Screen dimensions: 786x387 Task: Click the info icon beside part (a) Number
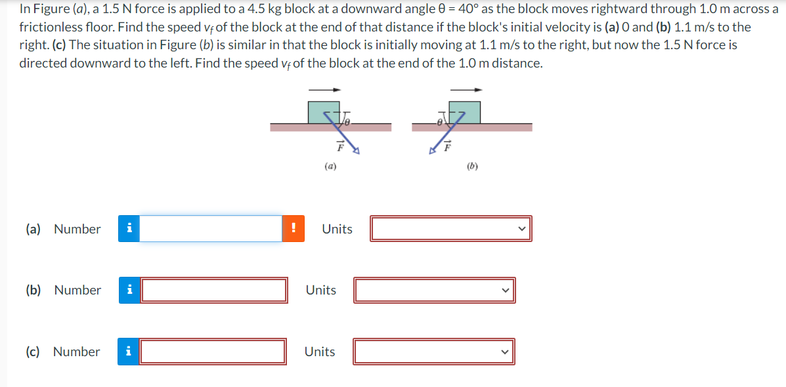(x=129, y=228)
